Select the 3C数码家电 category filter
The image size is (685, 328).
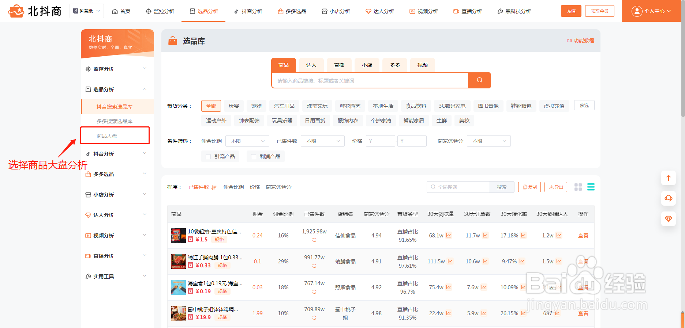(452, 106)
